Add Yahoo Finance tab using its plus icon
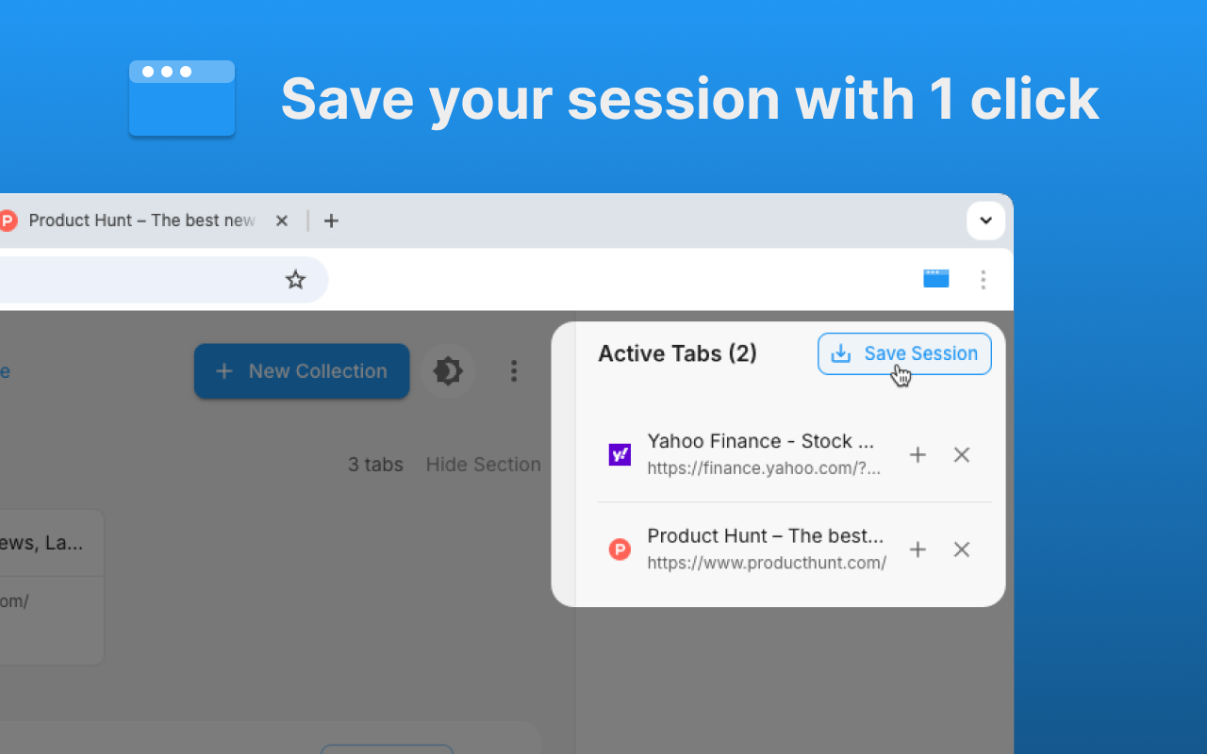 point(918,454)
